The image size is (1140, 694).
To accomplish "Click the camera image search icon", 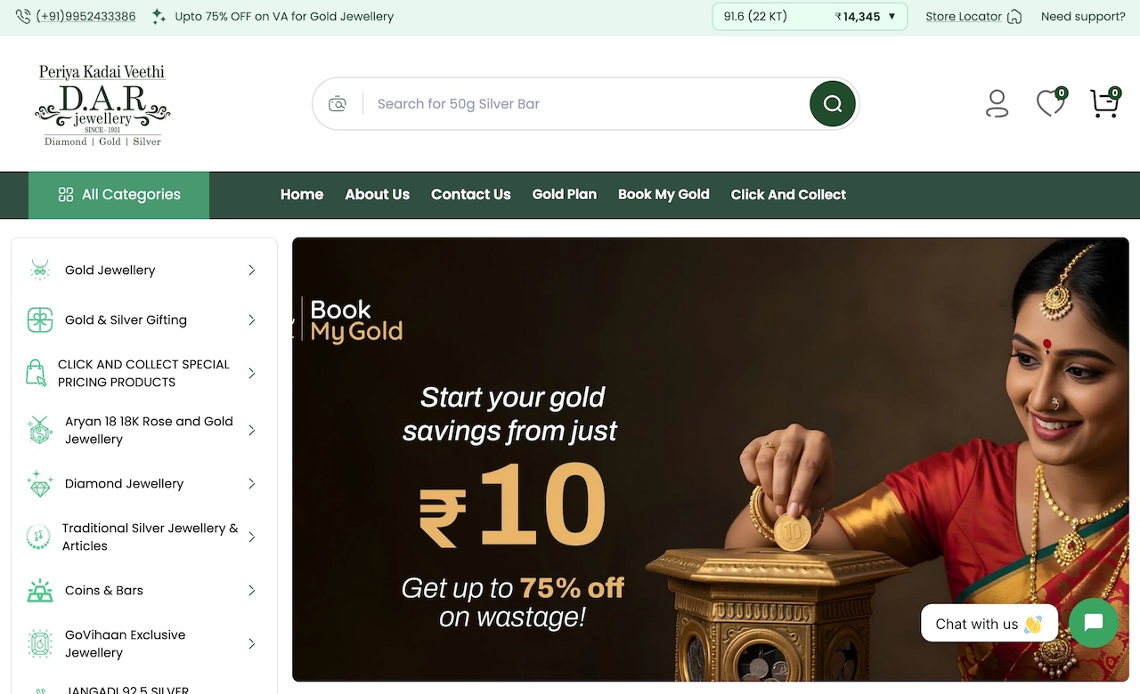I will point(338,104).
